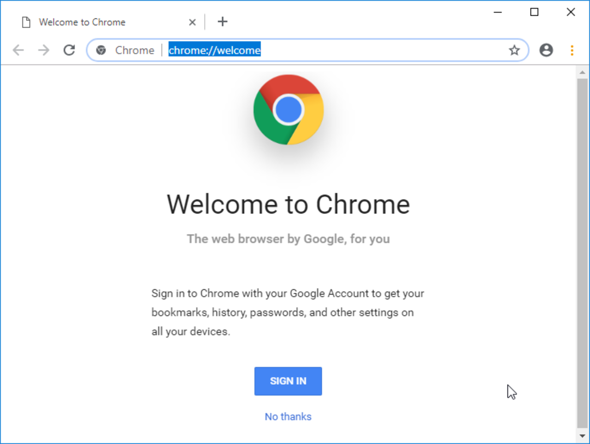
Task: Open the profile avatar icon
Action: click(546, 50)
